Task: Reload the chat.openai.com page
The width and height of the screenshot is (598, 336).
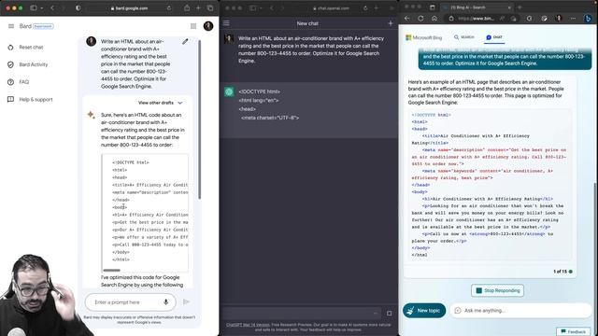Action: 365,8
